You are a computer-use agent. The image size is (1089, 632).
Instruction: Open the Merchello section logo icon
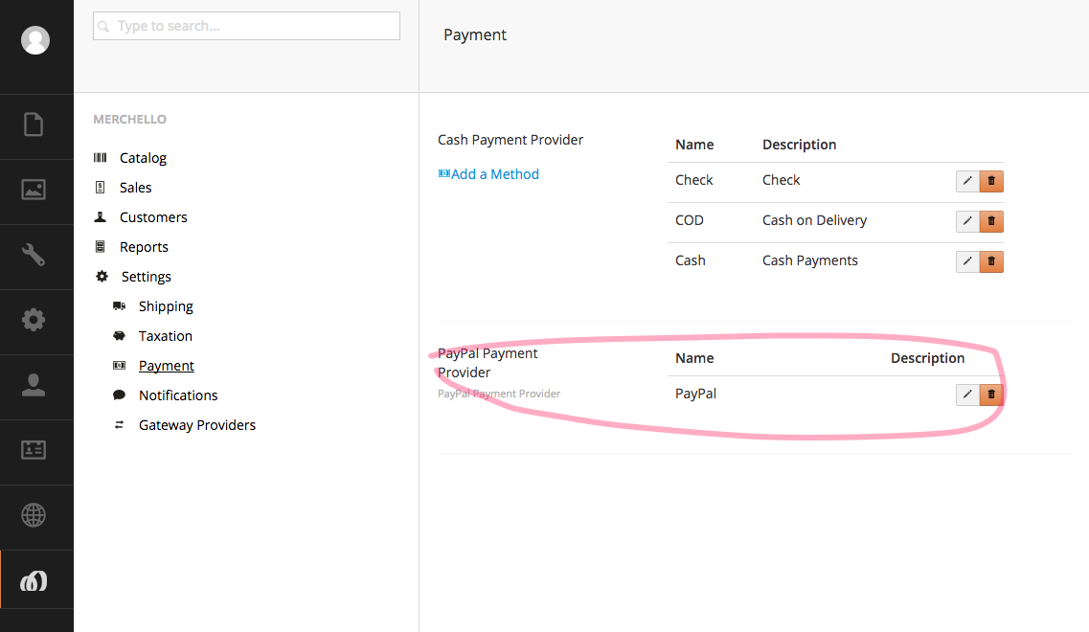(34, 580)
